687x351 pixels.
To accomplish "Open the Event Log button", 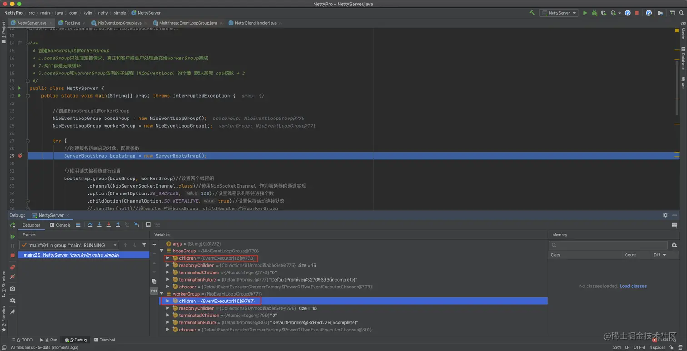I will coord(664,340).
